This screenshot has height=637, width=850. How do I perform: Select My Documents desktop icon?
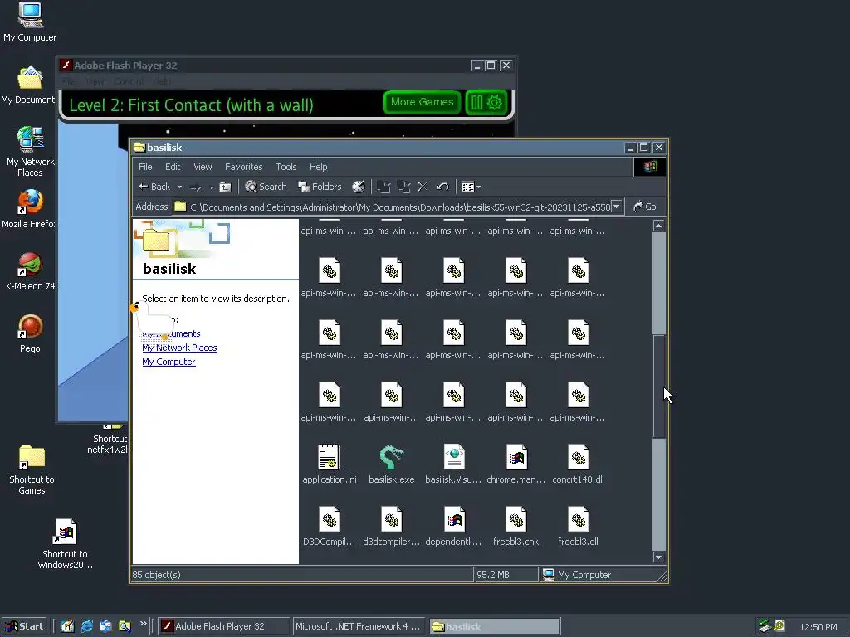coord(29,85)
